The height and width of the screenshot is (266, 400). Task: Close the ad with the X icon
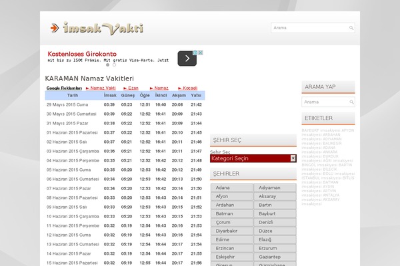pyautogui.click(x=201, y=53)
